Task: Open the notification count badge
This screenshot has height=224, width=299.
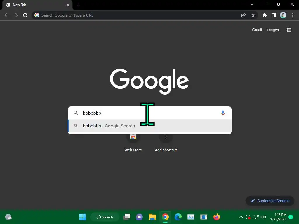Action: (x=291, y=217)
